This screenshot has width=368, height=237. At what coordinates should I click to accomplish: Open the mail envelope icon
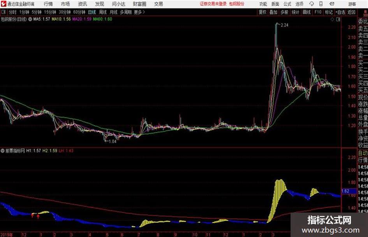[332, 4]
